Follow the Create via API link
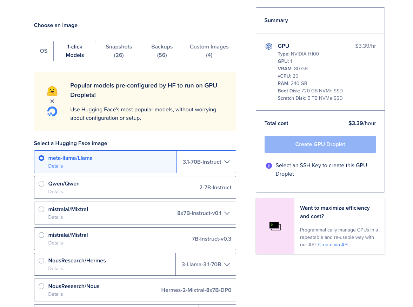Viewport: 413px width, 307px height. pos(333,245)
